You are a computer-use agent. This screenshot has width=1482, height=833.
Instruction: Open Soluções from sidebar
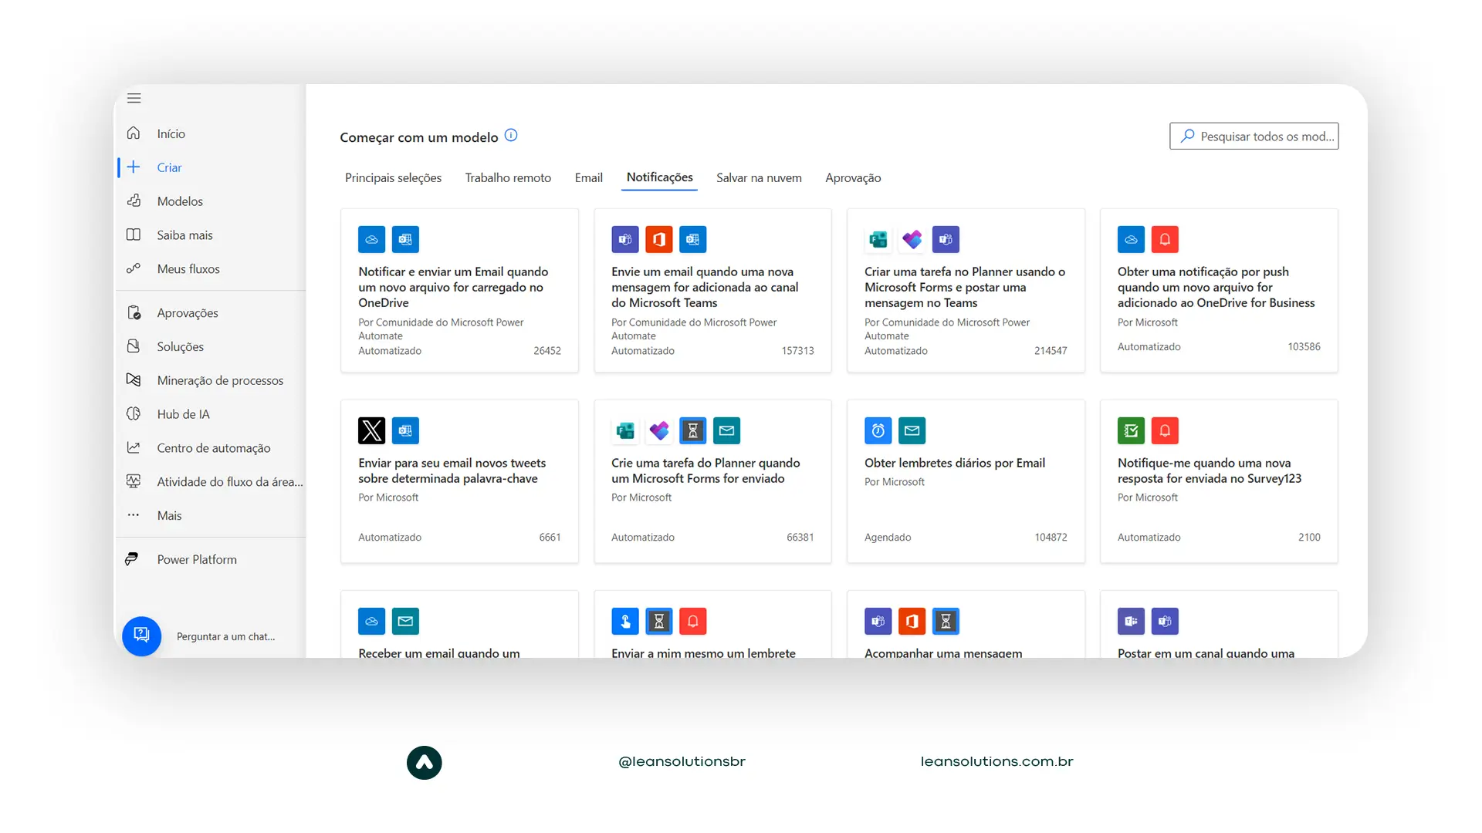tap(180, 346)
